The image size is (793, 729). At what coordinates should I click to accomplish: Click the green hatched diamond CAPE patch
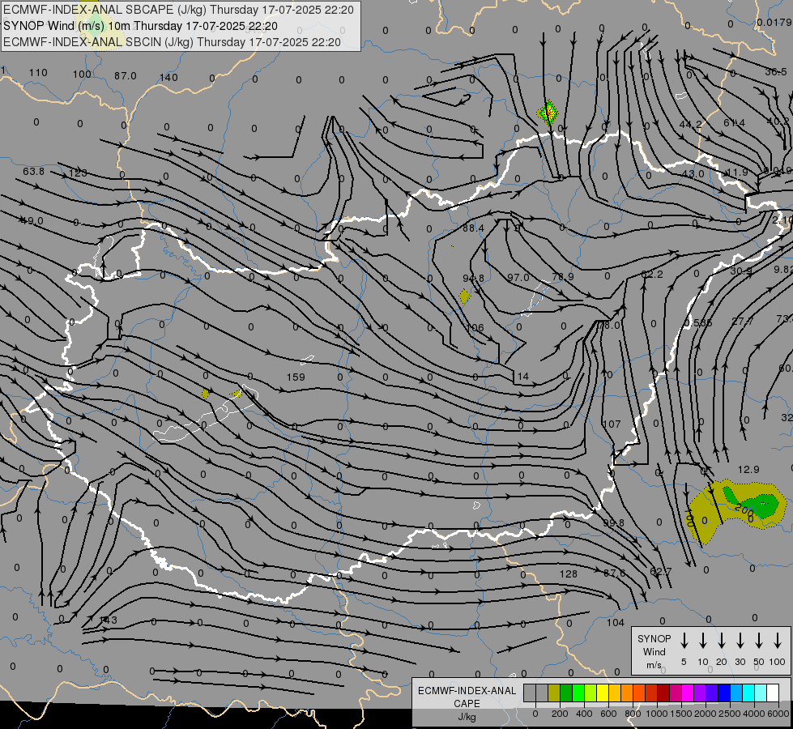pos(548,113)
